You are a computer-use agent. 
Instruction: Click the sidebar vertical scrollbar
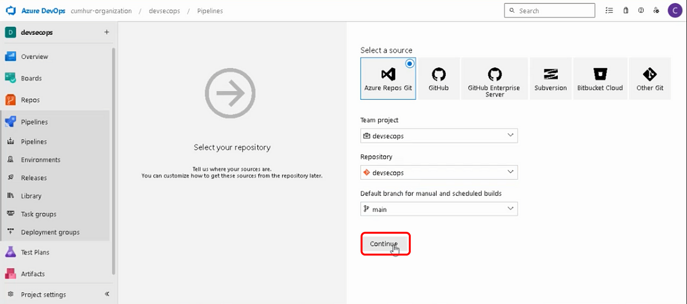click(x=114, y=161)
